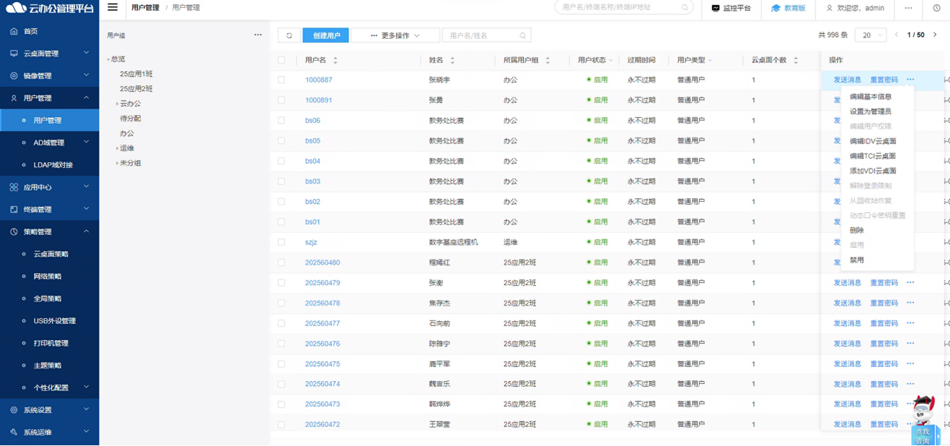Select the 25应用1班 group in tree

click(x=136, y=74)
